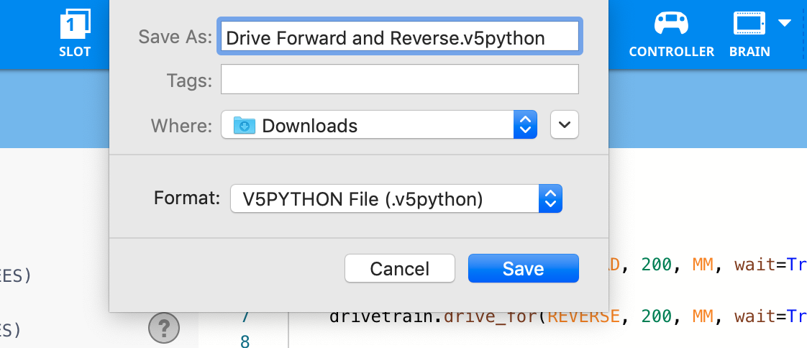Image resolution: width=807 pixels, height=348 pixels.
Task: Click the Brain screen icon
Action: pyautogui.click(x=749, y=24)
